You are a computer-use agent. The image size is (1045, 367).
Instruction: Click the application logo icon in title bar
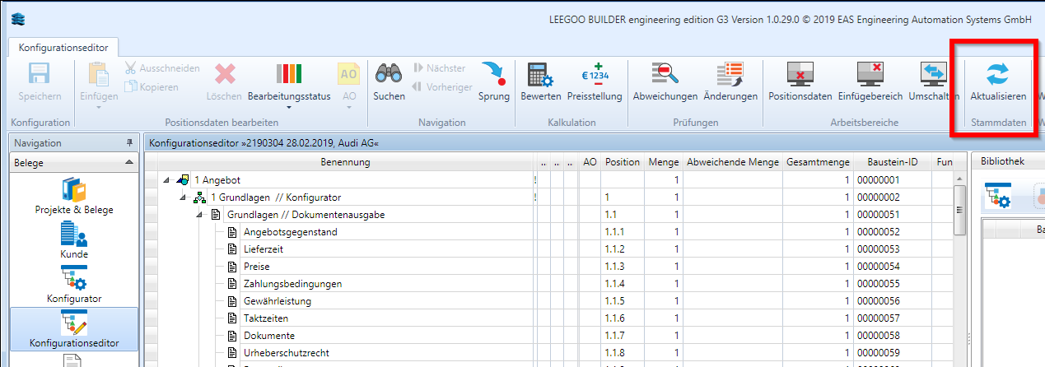20,18
